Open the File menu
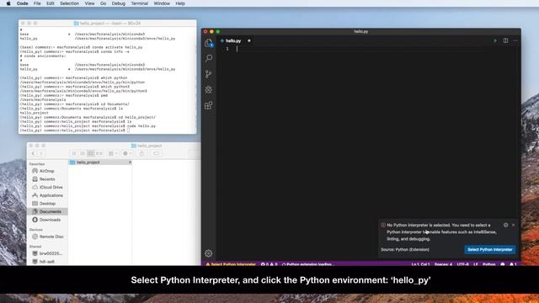 pyautogui.click(x=37, y=3)
